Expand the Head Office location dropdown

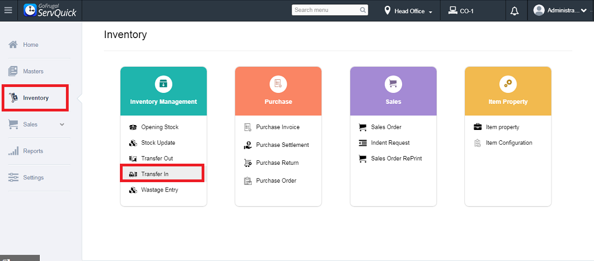coord(409,11)
